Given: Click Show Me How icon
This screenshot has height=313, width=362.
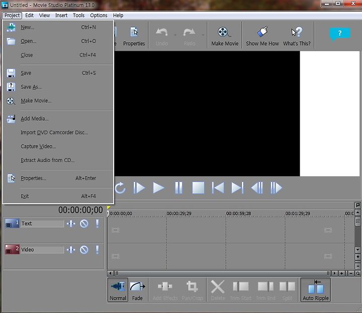Looking at the screenshot, I should pyautogui.click(x=262, y=36).
